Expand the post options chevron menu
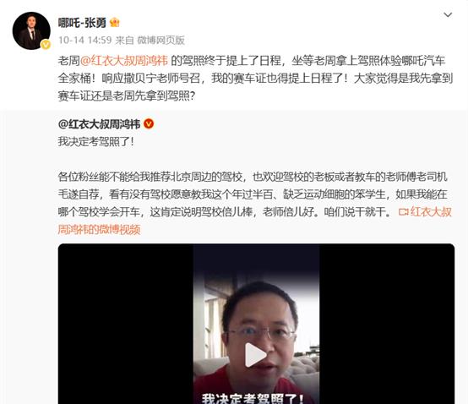This screenshot has width=468, height=404. pyautogui.click(x=448, y=14)
